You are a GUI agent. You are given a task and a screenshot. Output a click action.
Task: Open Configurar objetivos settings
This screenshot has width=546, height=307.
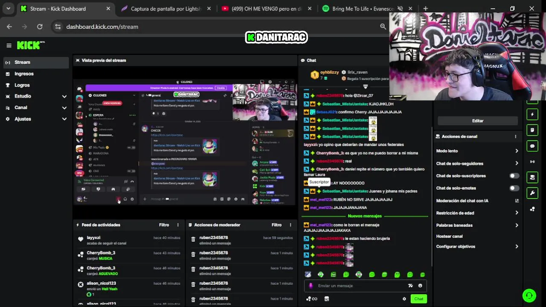coord(477,246)
